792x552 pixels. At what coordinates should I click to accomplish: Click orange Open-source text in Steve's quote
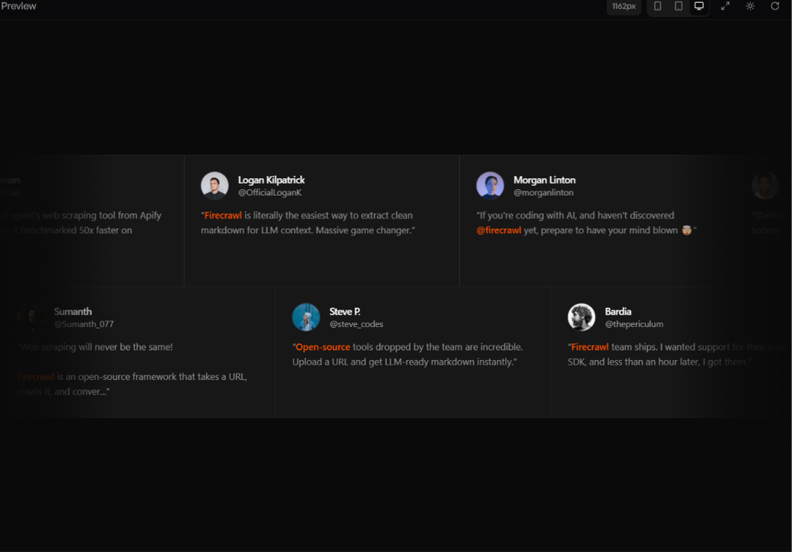pyautogui.click(x=323, y=347)
